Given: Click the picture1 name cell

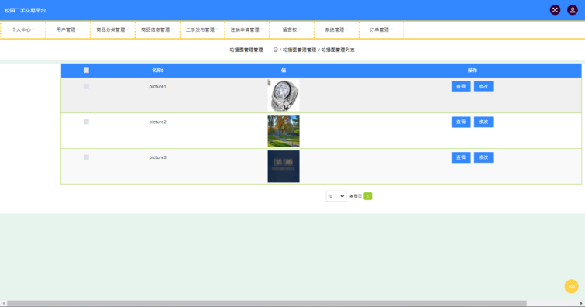Looking at the screenshot, I should [158, 86].
